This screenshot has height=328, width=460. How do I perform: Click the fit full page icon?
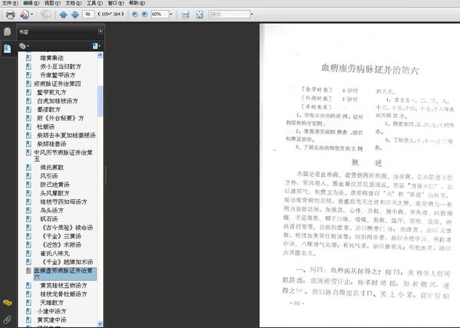(199, 15)
